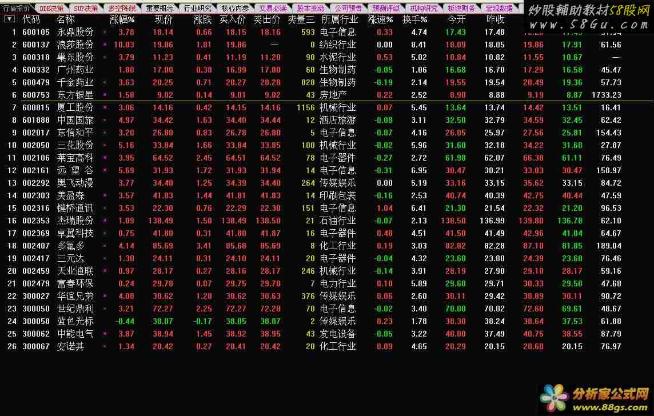Screen dimensions: 654x416
Task: Choose the stock 中能电气
Action: (x=75, y=334)
